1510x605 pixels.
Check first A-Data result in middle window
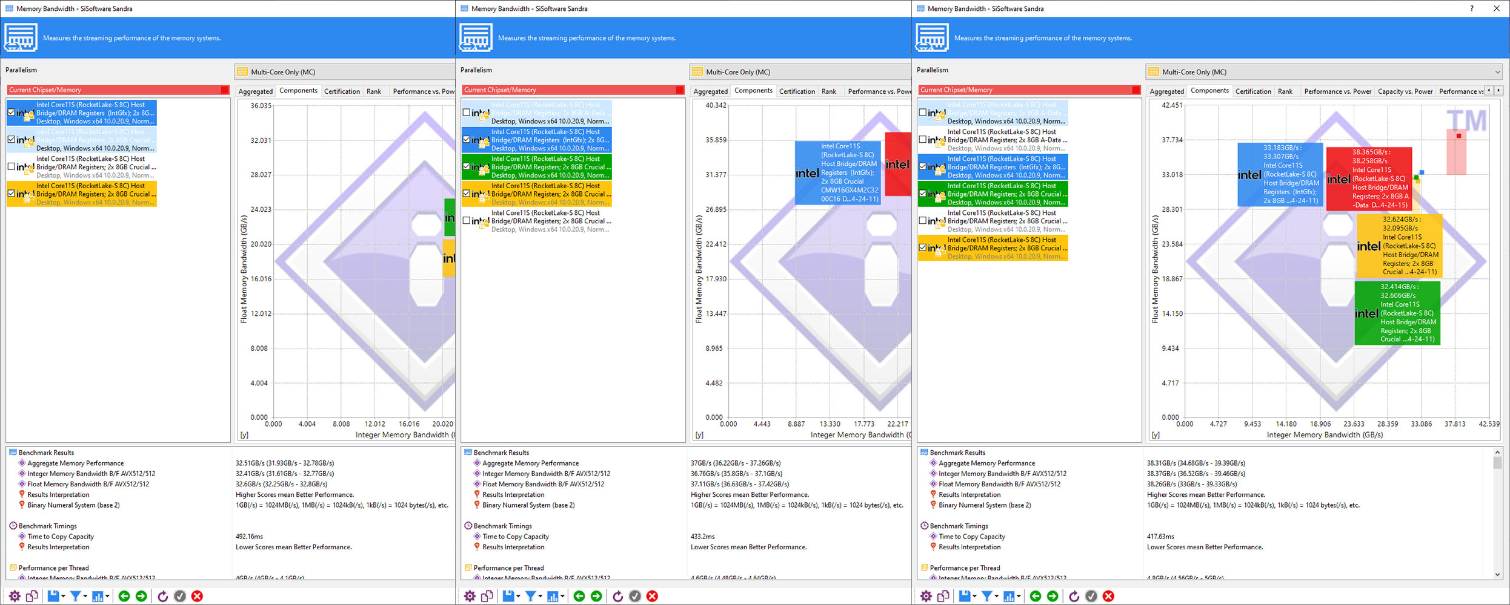467,113
